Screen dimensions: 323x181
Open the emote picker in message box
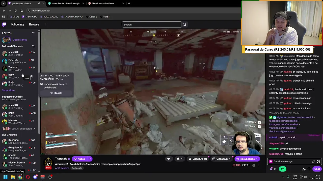click(x=318, y=162)
